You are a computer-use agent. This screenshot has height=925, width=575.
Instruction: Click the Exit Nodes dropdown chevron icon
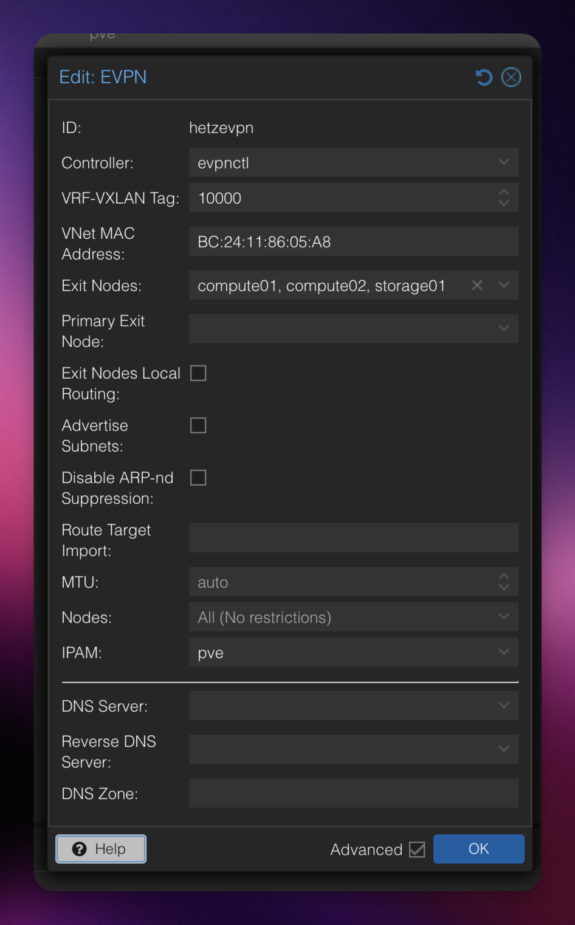pos(504,285)
